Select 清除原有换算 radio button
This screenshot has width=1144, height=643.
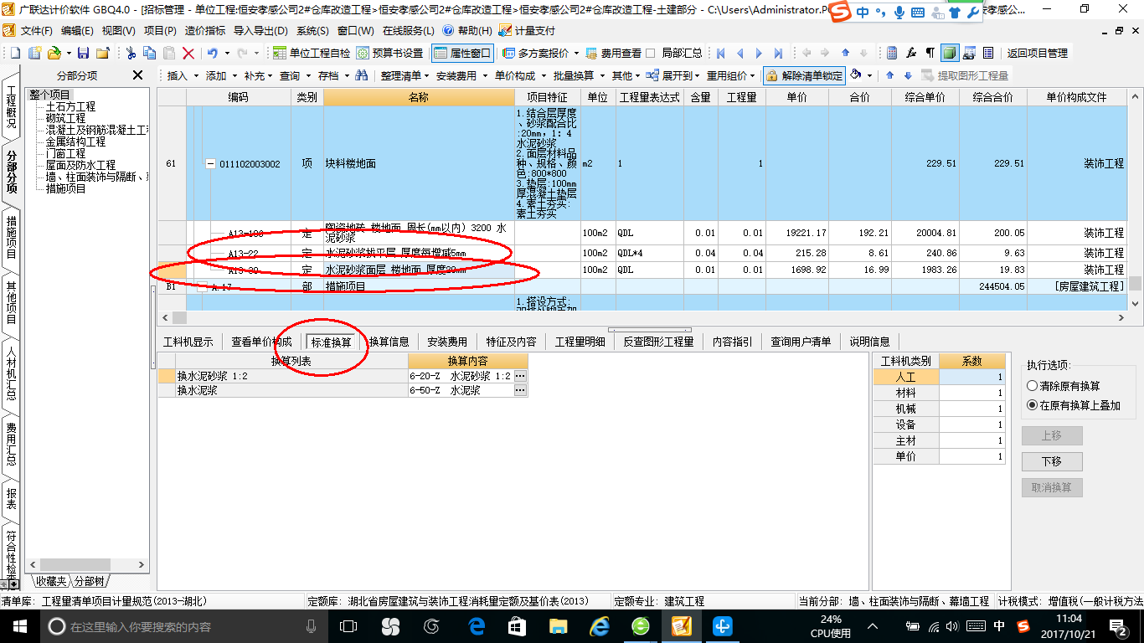click(1032, 386)
